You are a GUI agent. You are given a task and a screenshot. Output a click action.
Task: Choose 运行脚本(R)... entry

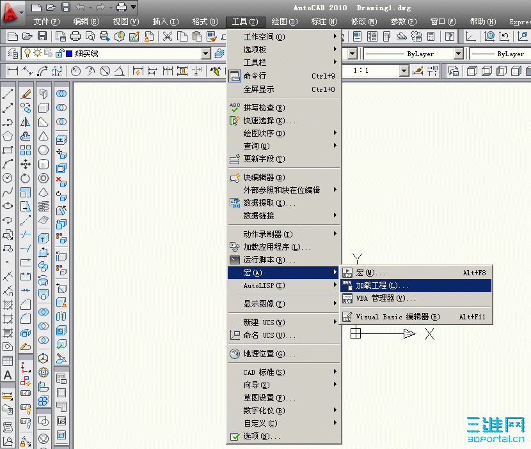coord(284,260)
